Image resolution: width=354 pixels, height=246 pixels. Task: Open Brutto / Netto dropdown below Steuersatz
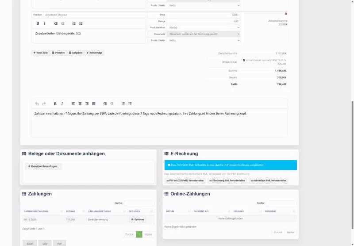204,40
